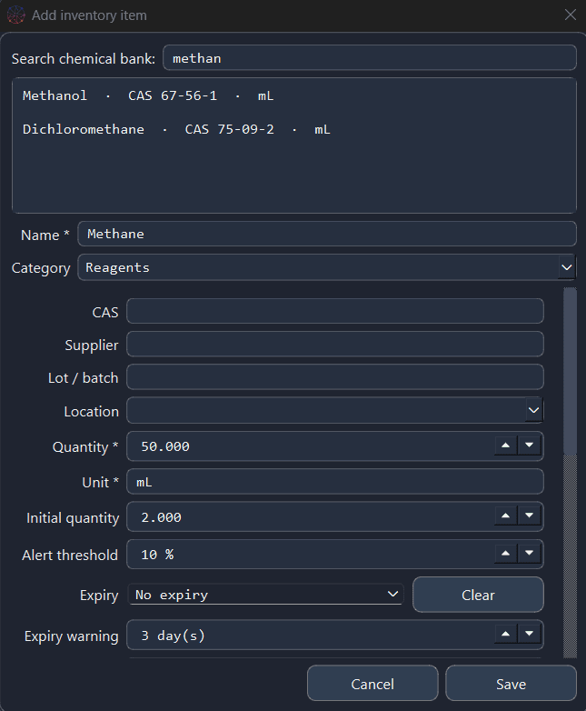
Task: Cancel adding the inventory item
Action: [372, 684]
